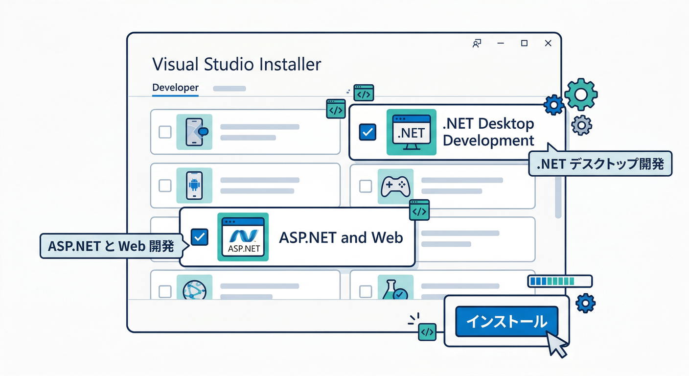This screenshot has width=689, height=376.
Task: Click the large teal gear icon
Action: pyautogui.click(x=581, y=94)
